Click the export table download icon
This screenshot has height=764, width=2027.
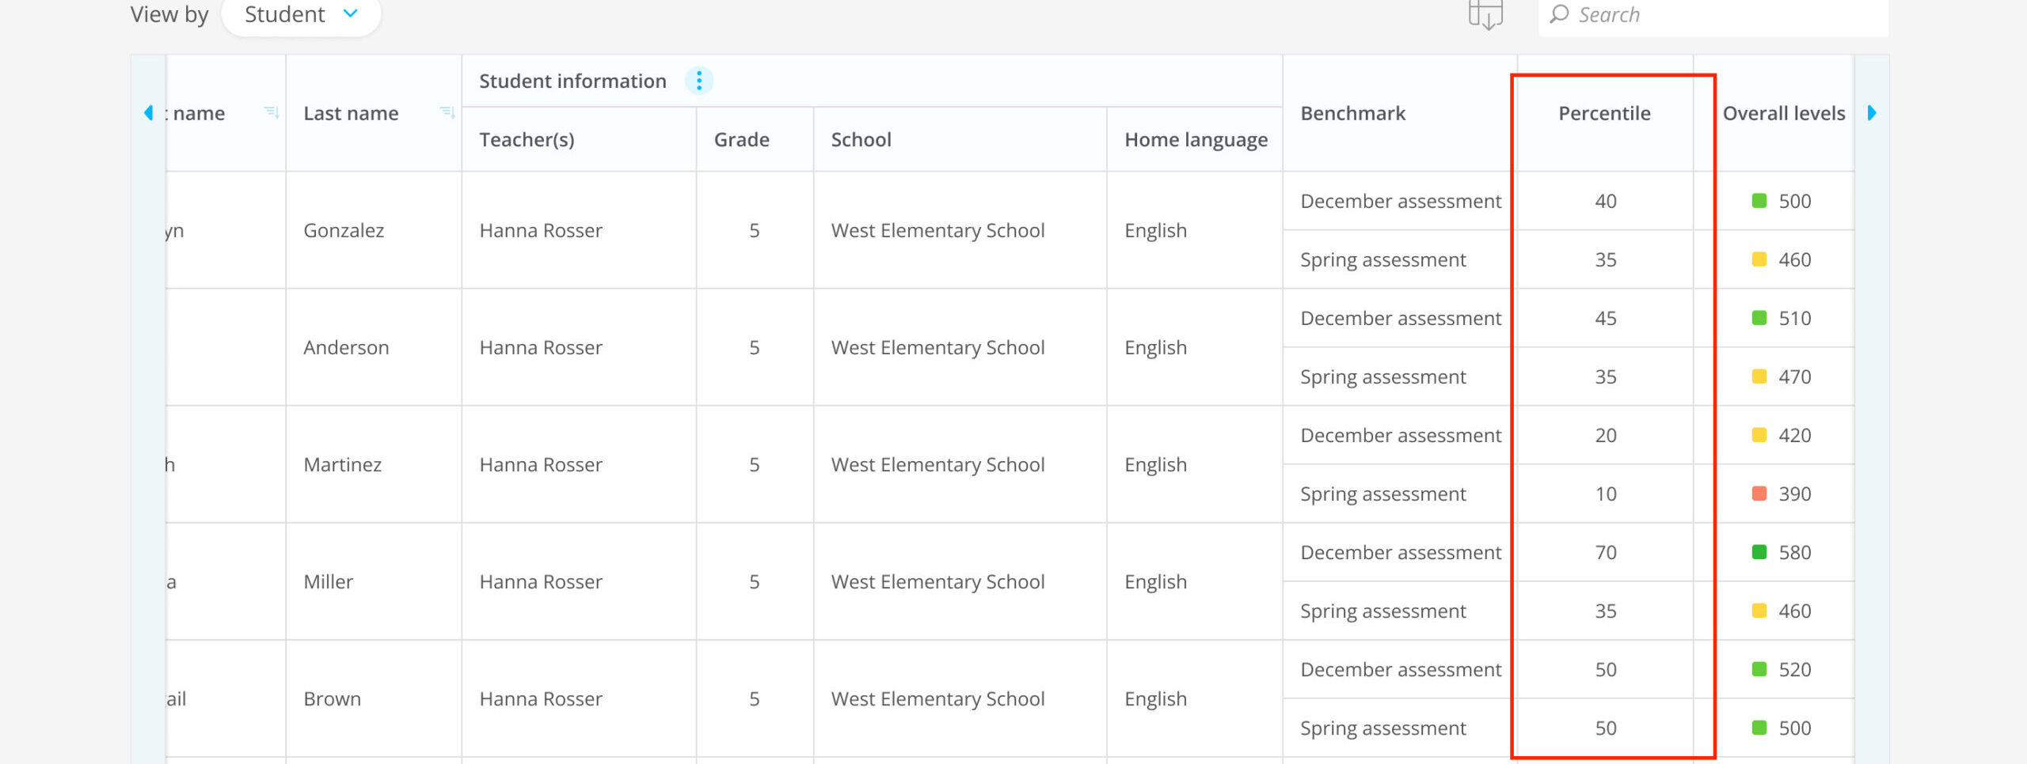point(1485,14)
